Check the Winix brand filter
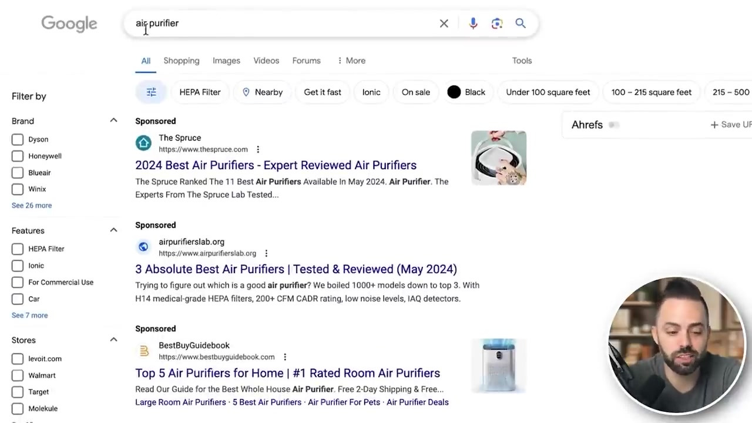The image size is (752, 423). [x=18, y=189]
